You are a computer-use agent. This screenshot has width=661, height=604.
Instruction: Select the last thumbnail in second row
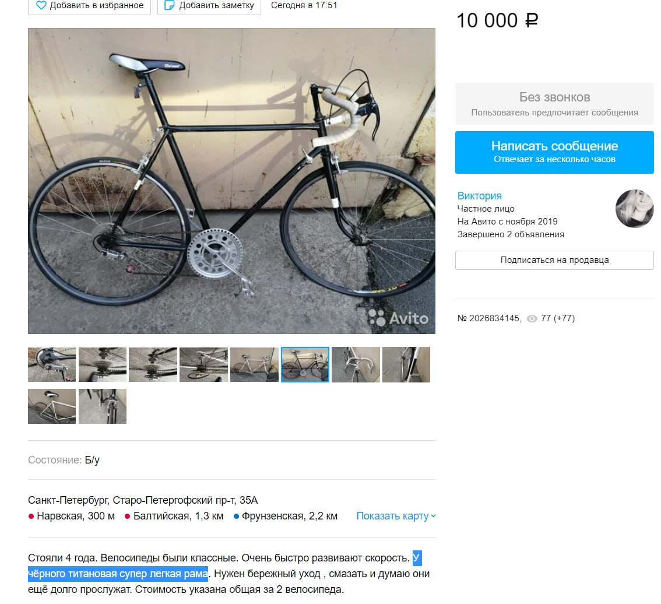103,406
